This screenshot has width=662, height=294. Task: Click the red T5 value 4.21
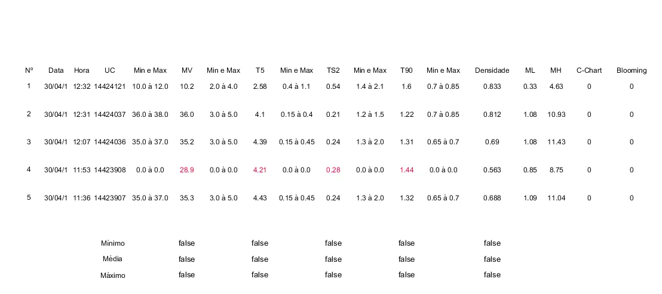(x=260, y=170)
